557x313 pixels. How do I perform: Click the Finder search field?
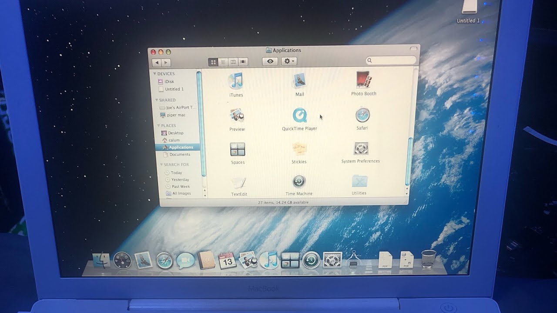(391, 60)
